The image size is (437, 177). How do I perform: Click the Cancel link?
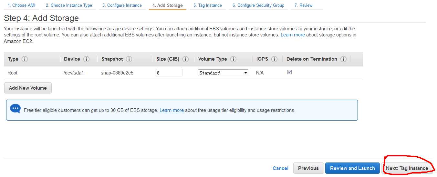[280, 168]
